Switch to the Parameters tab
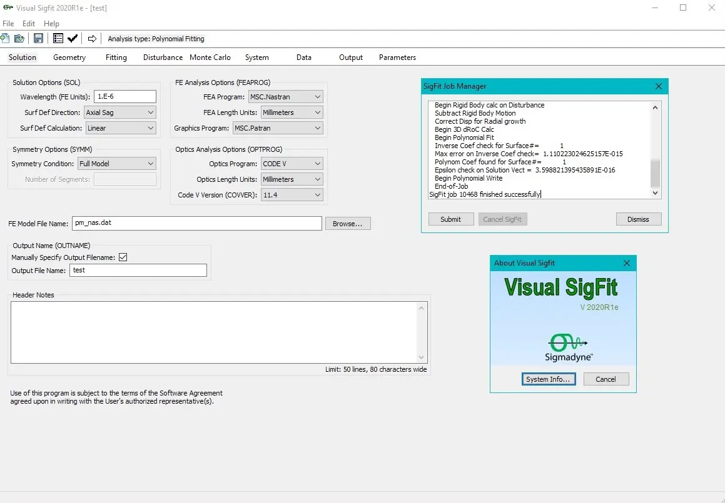The image size is (725, 503). coord(397,57)
